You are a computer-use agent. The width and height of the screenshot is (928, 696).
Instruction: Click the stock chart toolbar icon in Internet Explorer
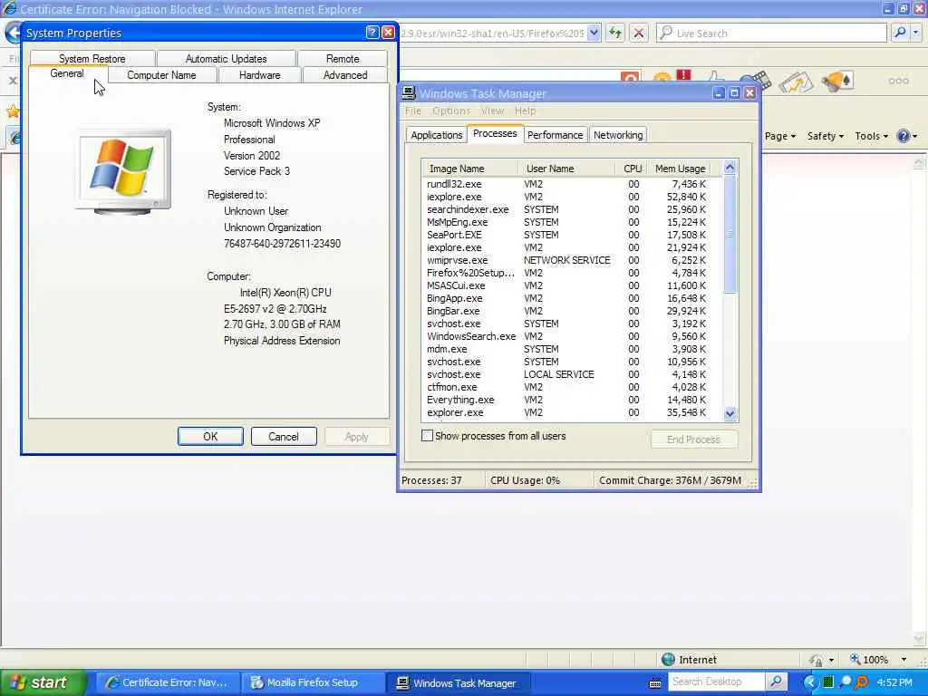pos(796,82)
